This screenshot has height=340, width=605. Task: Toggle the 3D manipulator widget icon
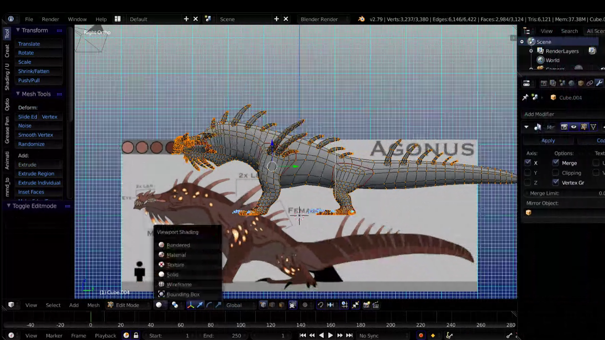point(191,305)
